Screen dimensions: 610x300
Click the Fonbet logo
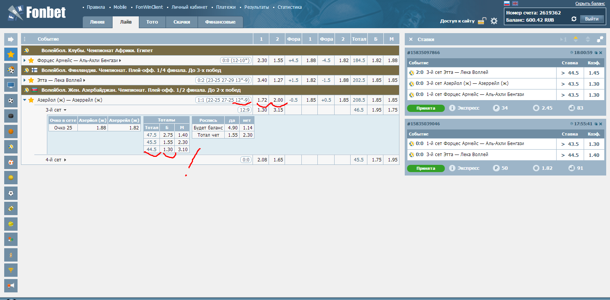pos(37,13)
